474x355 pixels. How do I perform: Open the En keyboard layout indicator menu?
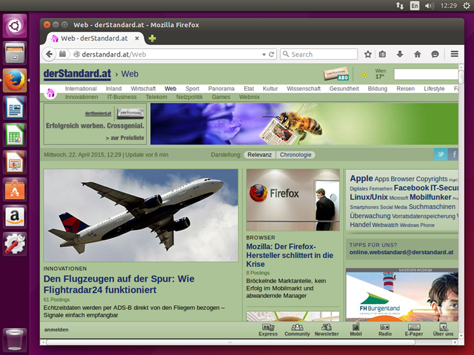pyautogui.click(x=415, y=6)
